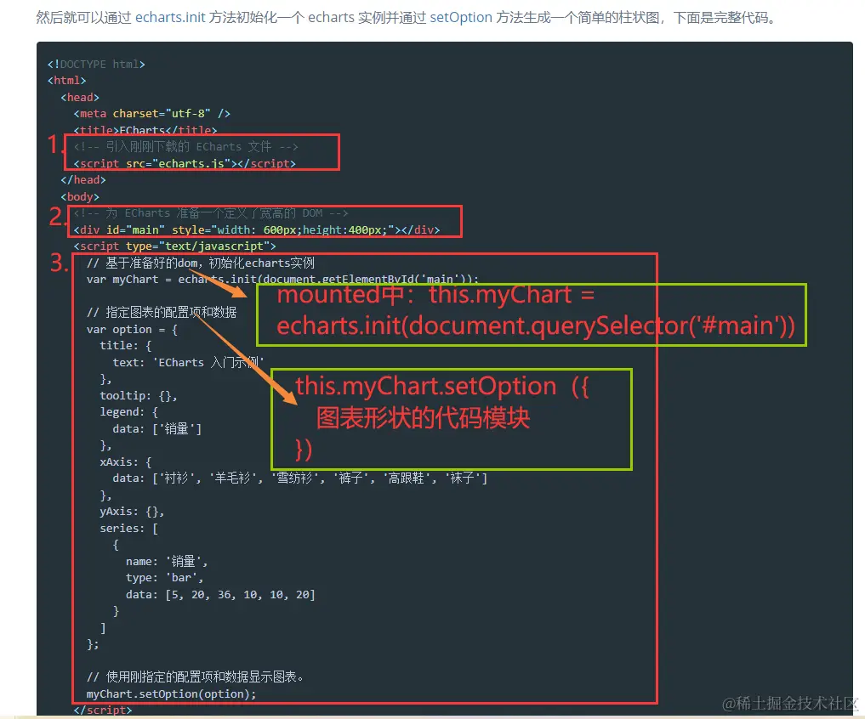Viewport: 865px width, 719px height.
Task: Click the comment 引入刚刚下载的 ECharts 文件
Action: click(186, 147)
